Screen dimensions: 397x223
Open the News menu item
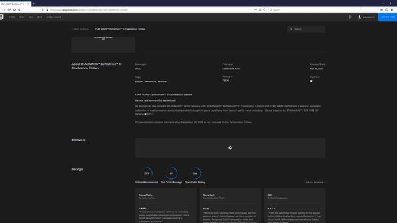pos(22,17)
